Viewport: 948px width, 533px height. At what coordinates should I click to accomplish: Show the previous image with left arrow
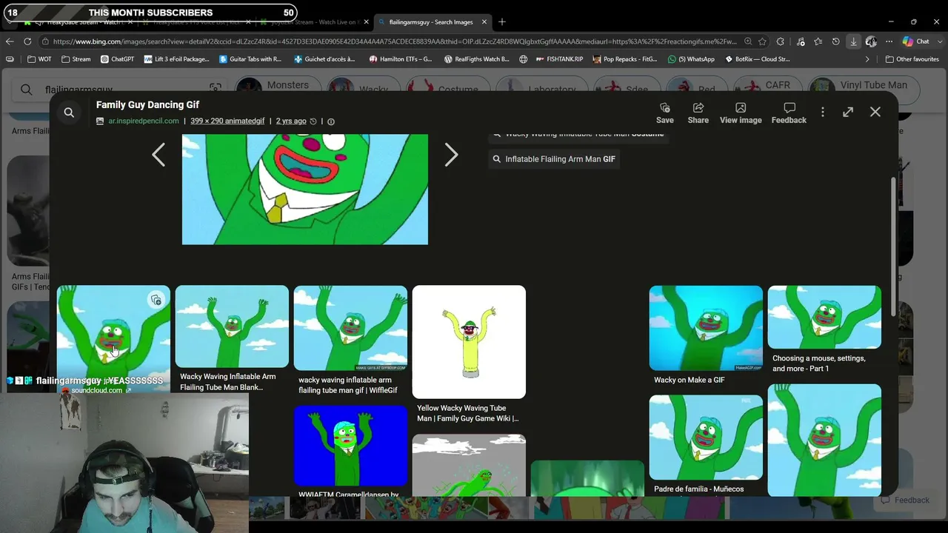click(x=158, y=155)
